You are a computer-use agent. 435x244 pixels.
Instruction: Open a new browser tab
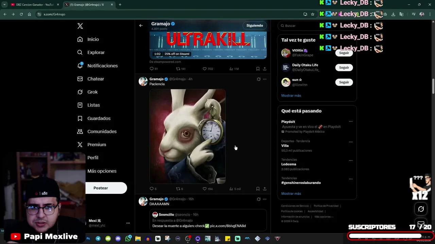point(120,5)
